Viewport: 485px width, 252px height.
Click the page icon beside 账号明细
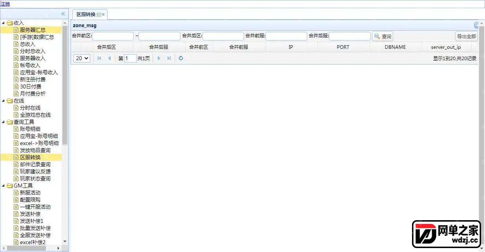[16, 129]
